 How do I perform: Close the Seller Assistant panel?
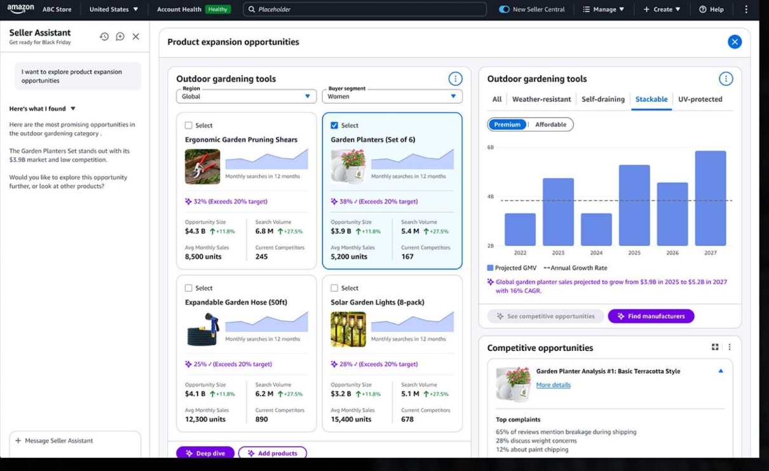click(x=135, y=37)
